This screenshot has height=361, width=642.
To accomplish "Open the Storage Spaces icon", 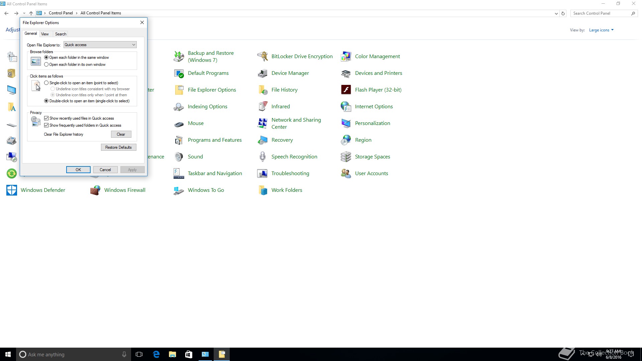I will click(x=346, y=157).
